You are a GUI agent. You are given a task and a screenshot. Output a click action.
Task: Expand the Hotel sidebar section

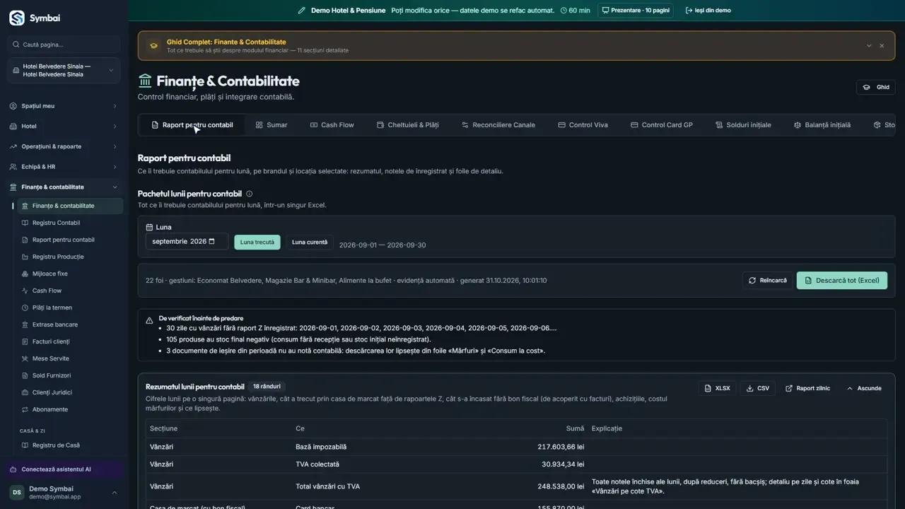point(64,127)
